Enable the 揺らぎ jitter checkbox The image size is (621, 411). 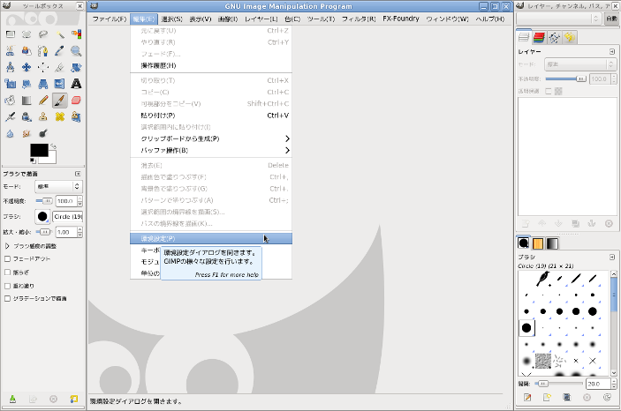7,273
